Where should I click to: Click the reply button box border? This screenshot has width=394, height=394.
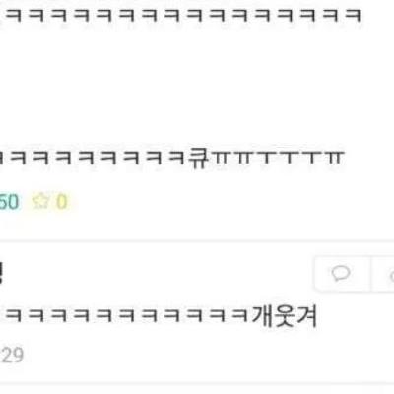point(343,274)
